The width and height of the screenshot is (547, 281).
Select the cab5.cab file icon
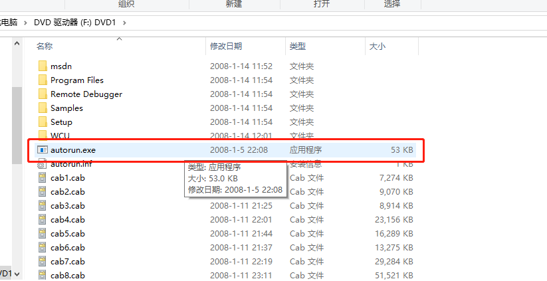coord(43,234)
